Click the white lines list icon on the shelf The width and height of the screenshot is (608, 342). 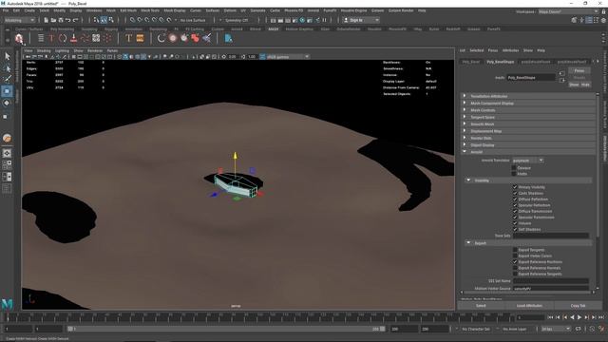click(x=41, y=38)
